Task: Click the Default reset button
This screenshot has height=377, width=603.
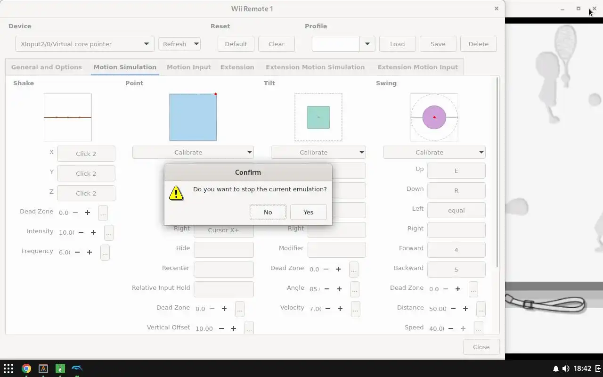Action: [236, 44]
